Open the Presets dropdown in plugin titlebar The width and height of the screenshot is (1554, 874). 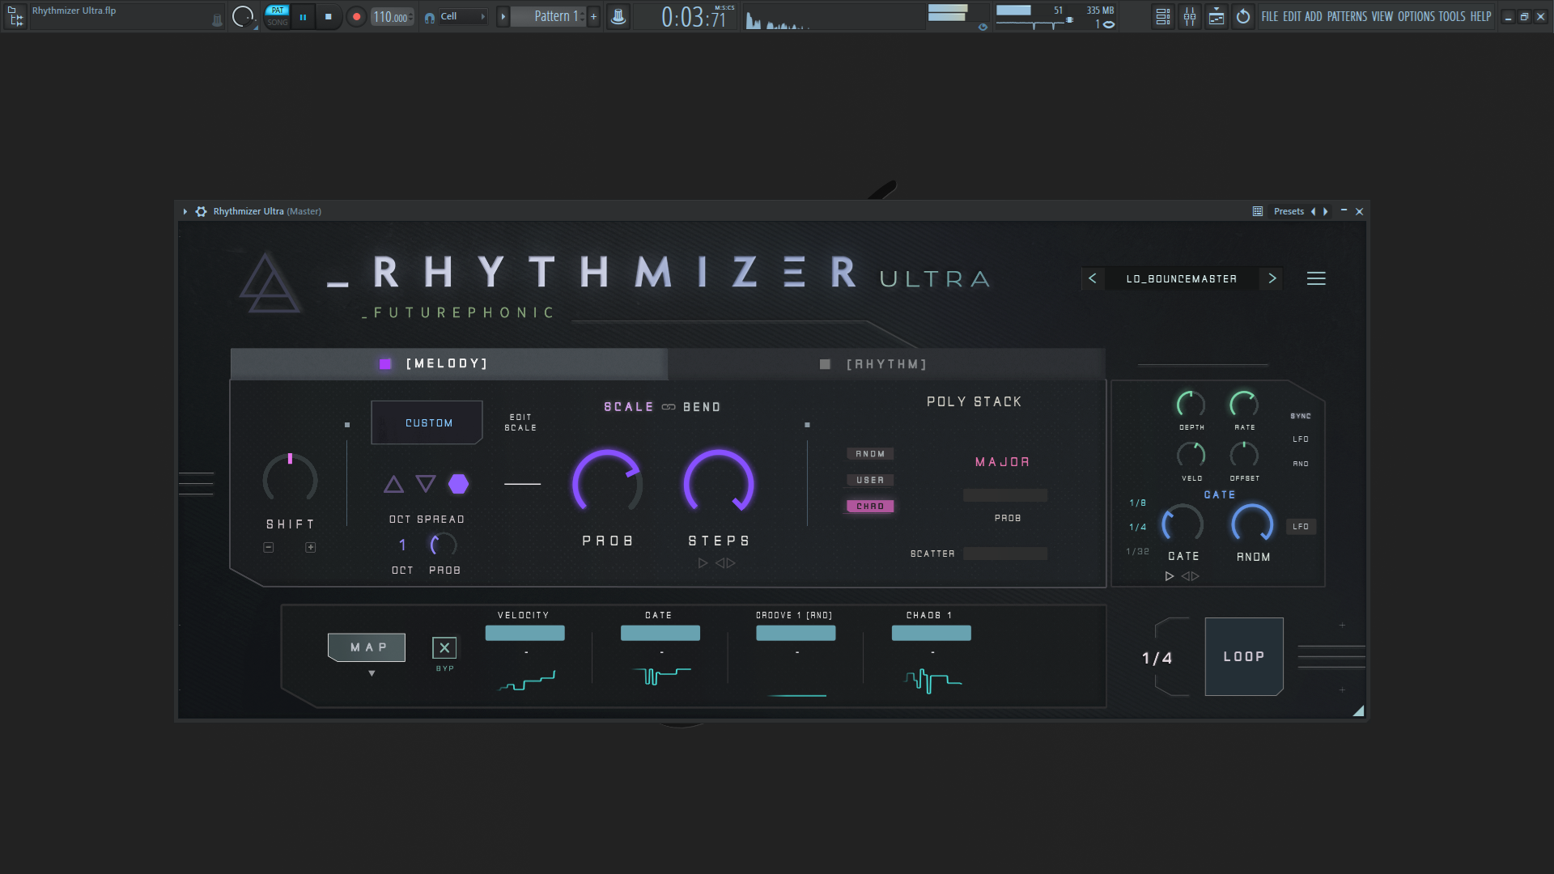1289,211
